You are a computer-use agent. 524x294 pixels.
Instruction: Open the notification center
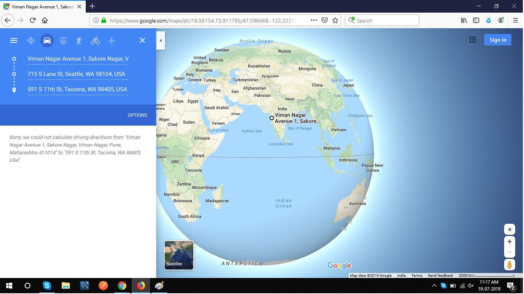pyautogui.click(x=511, y=286)
